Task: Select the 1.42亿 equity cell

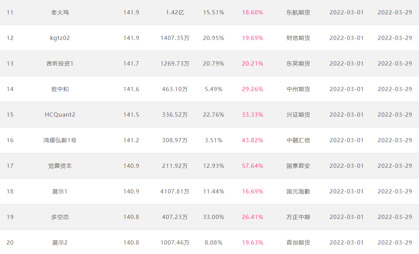Action: pyautogui.click(x=175, y=12)
